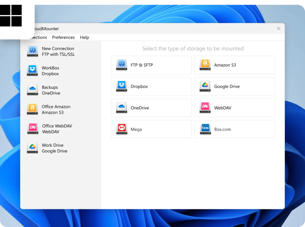
Task: Close the CloudMounter window
Action: click(278, 29)
